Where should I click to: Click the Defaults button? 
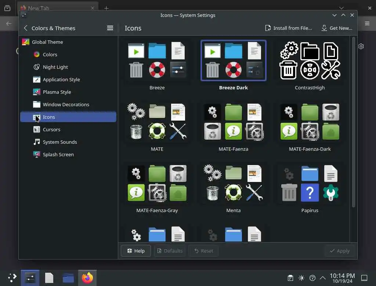tap(170, 251)
